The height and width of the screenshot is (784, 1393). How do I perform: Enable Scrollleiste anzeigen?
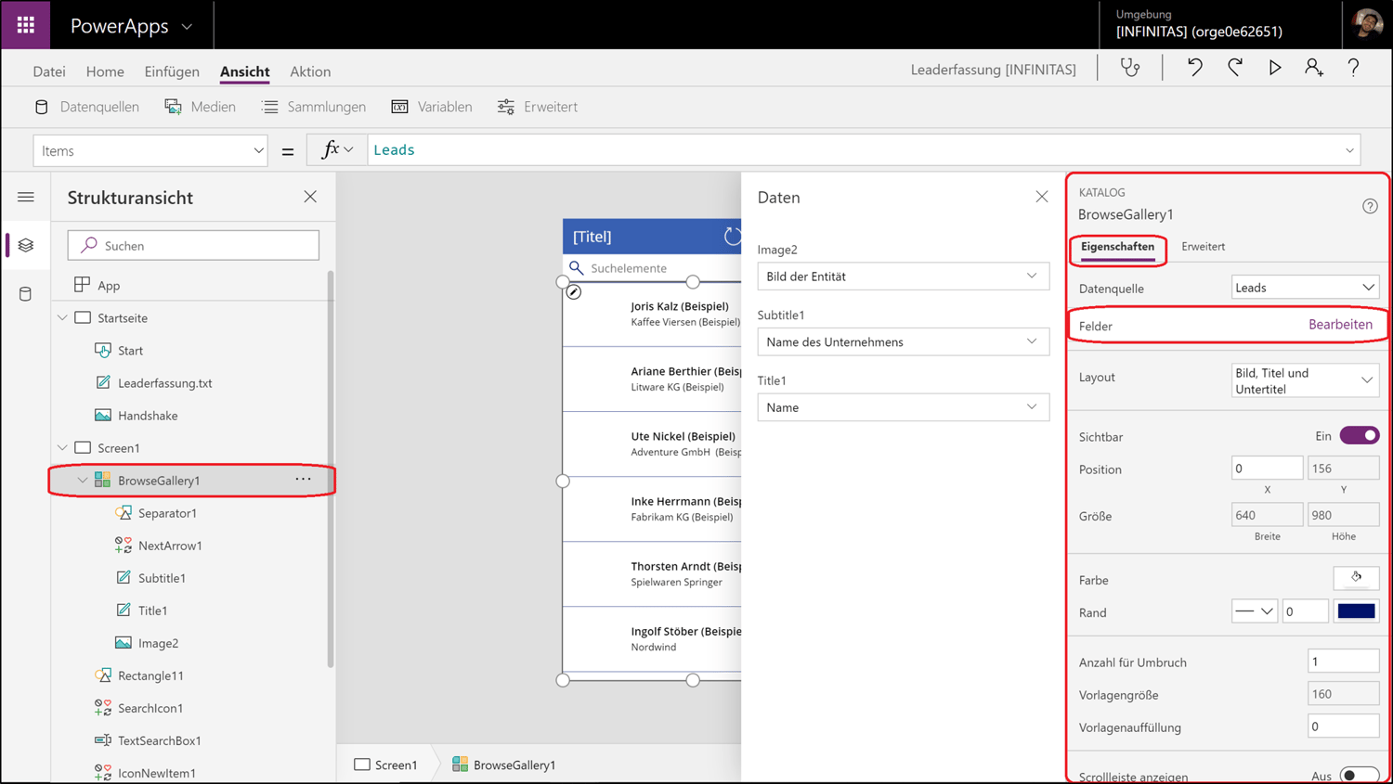coord(1359,776)
